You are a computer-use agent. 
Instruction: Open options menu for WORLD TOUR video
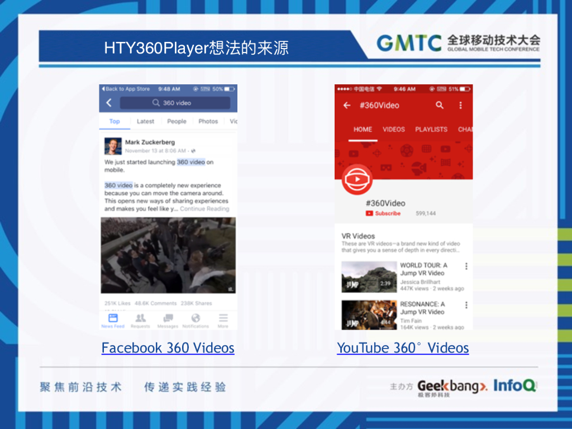(466, 266)
